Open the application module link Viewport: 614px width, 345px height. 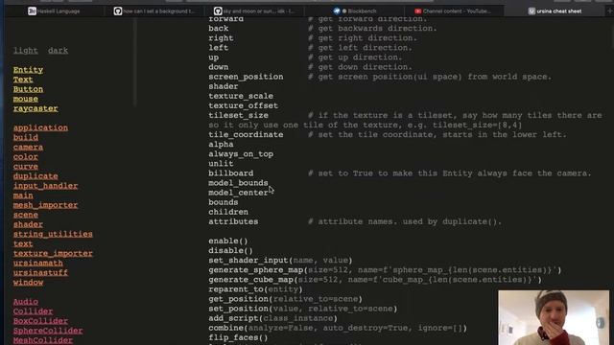click(x=40, y=127)
